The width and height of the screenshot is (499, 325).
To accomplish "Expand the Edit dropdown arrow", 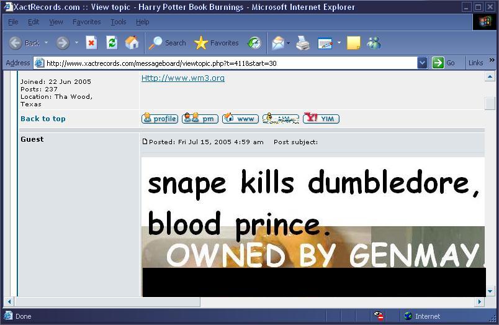I will click(339, 43).
